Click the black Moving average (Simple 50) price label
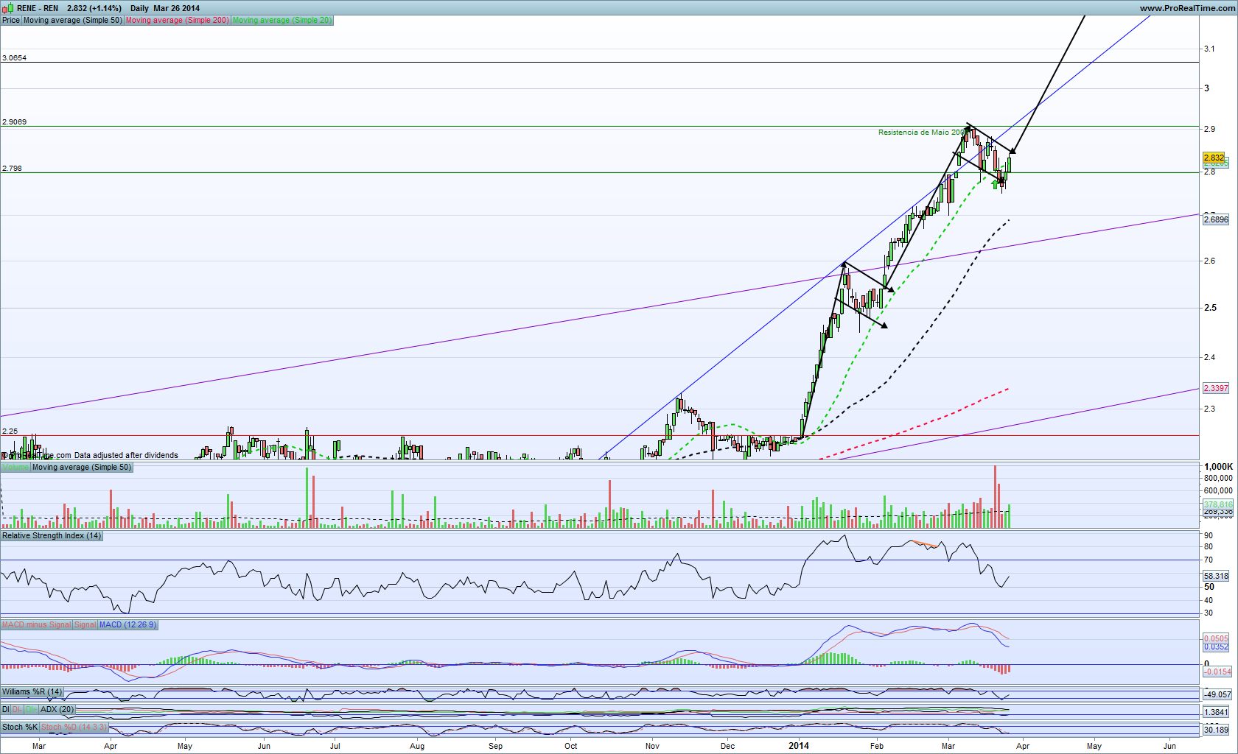The image size is (1238, 754). (73, 21)
